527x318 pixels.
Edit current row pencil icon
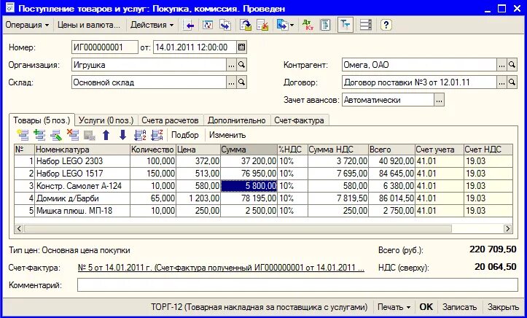coord(56,135)
